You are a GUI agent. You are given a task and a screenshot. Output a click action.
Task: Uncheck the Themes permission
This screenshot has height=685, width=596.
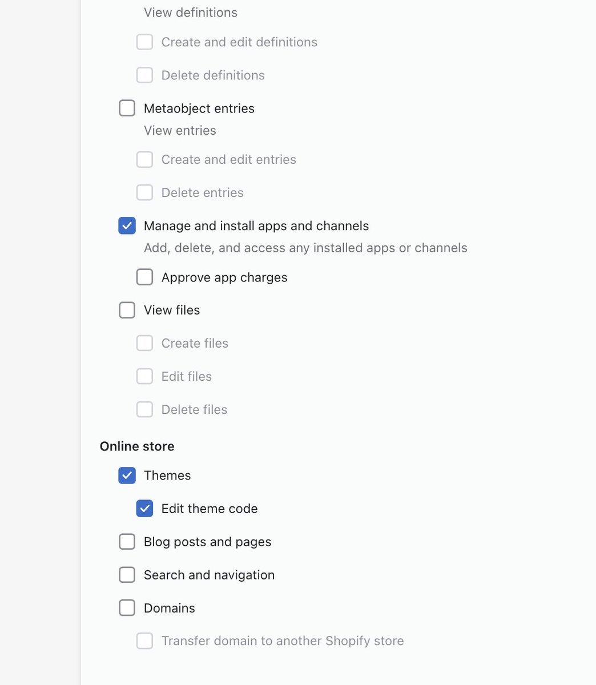127,476
